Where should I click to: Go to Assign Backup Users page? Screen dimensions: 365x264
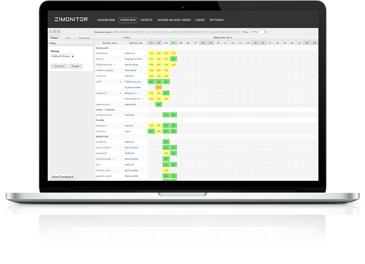point(175,20)
